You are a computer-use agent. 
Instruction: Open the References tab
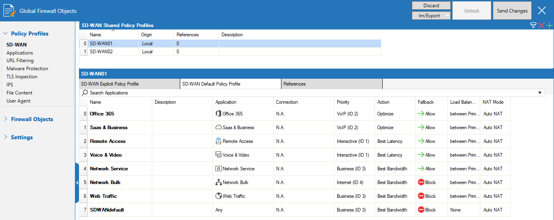point(332,84)
